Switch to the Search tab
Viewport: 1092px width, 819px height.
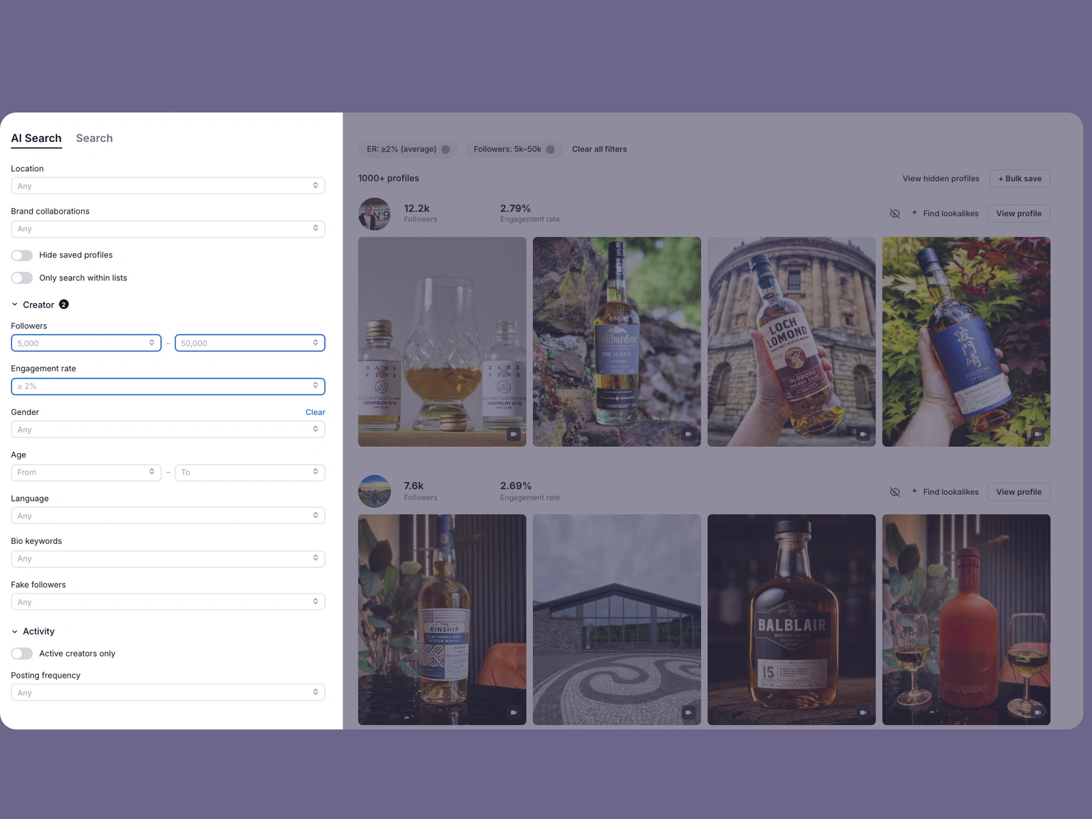(94, 138)
